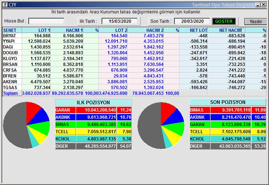The image size is (269, 185).
Task: Click red BIMAS entry in SON POZISYON legend
Action: 220,110
